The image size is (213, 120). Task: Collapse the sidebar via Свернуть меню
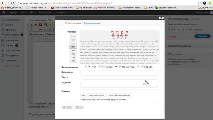pyautogui.click(x=11, y=66)
